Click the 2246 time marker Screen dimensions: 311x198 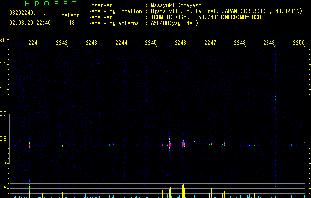180,43
